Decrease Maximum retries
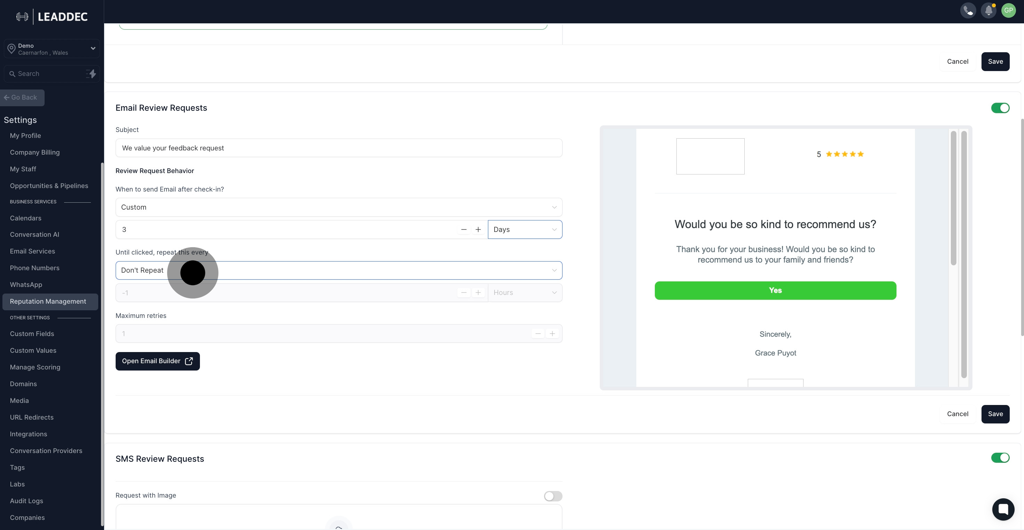 538,334
